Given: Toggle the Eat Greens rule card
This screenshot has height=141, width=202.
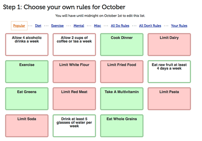Looking at the screenshot, I should click(x=27, y=99).
